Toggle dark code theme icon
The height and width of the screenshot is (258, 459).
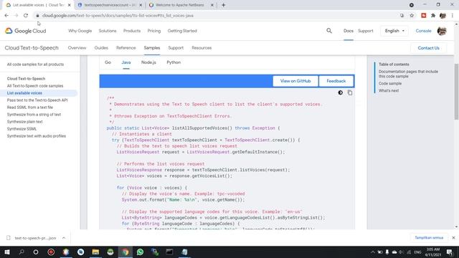pos(340,92)
